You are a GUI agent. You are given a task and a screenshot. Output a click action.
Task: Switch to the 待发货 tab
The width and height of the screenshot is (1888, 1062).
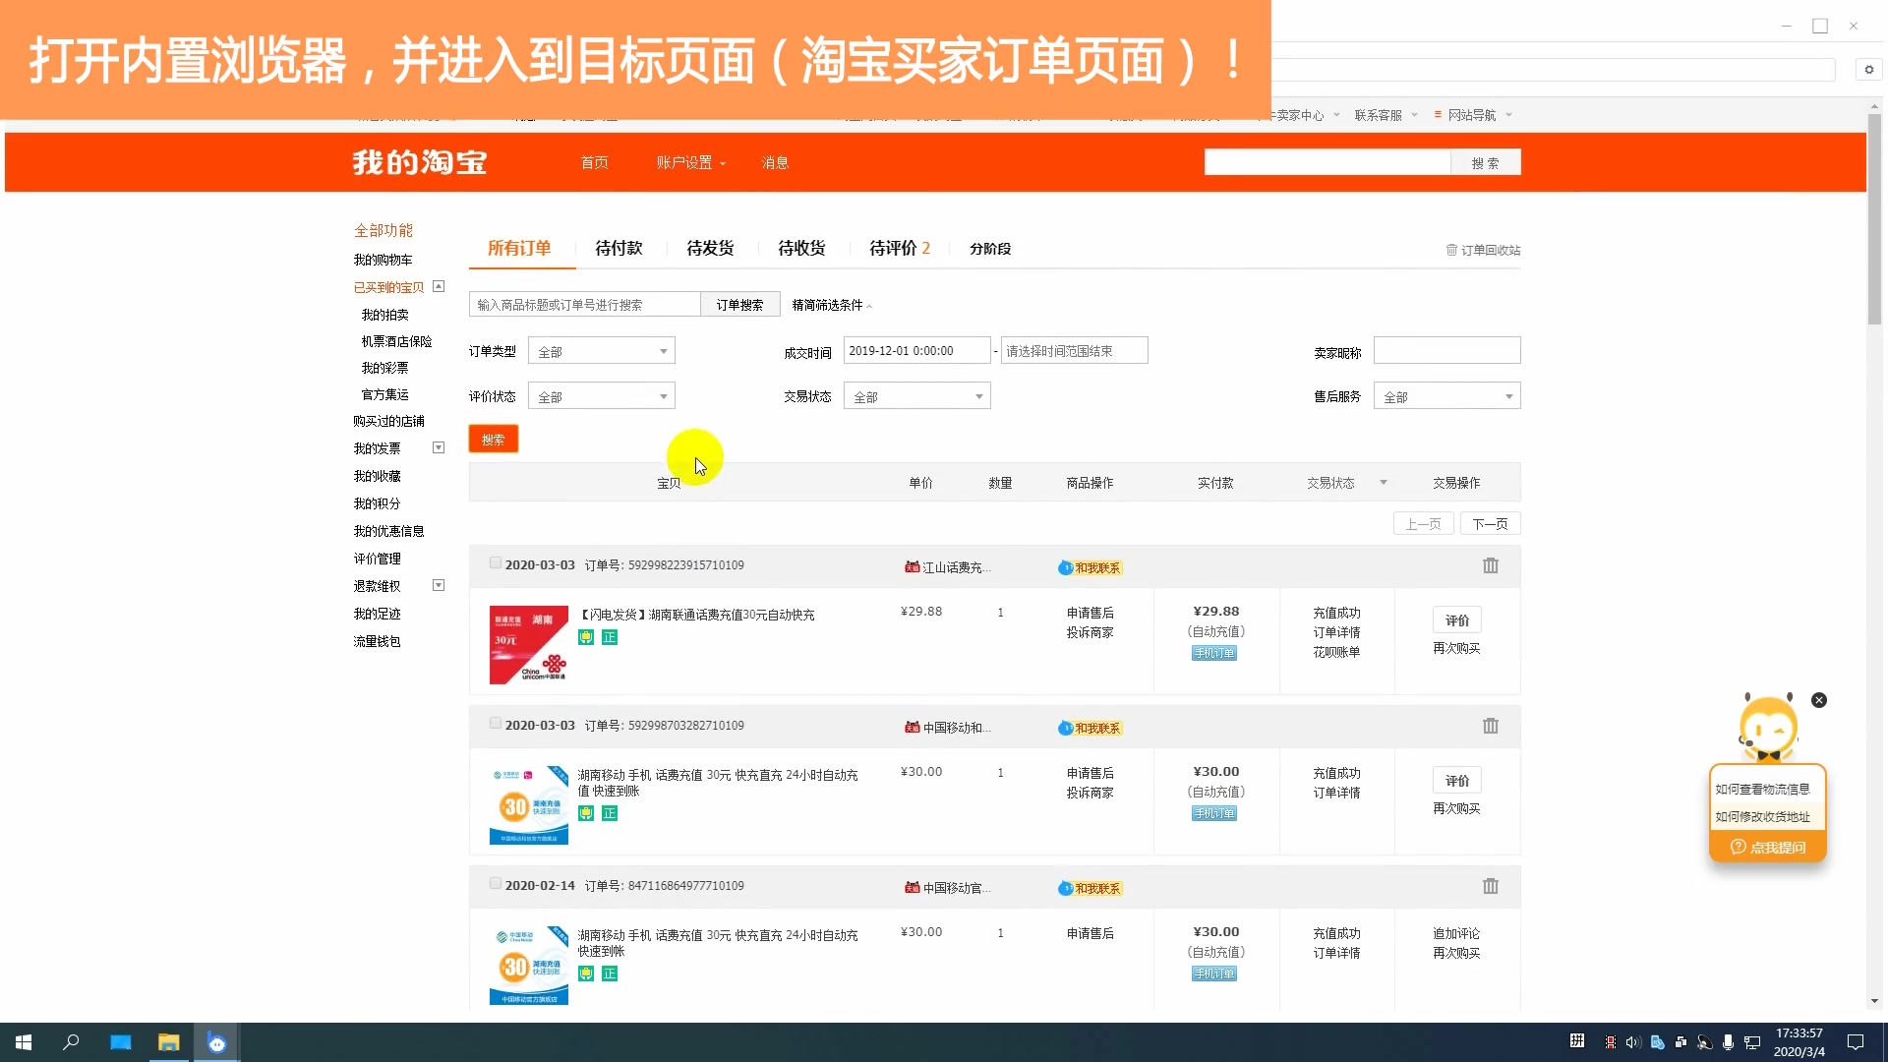[x=710, y=248]
